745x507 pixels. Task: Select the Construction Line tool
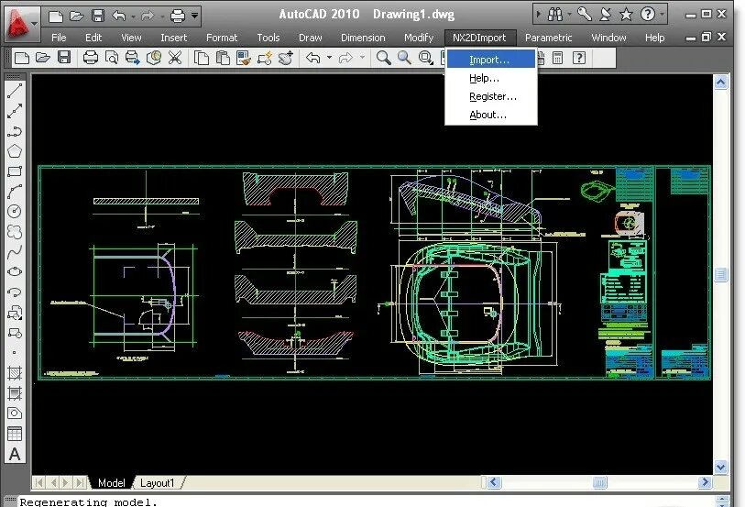pos(15,111)
